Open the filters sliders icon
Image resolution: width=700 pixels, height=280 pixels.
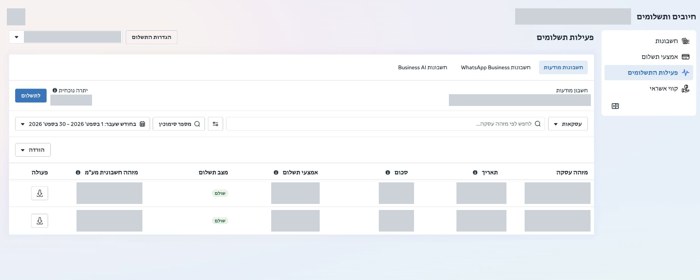[x=216, y=124]
